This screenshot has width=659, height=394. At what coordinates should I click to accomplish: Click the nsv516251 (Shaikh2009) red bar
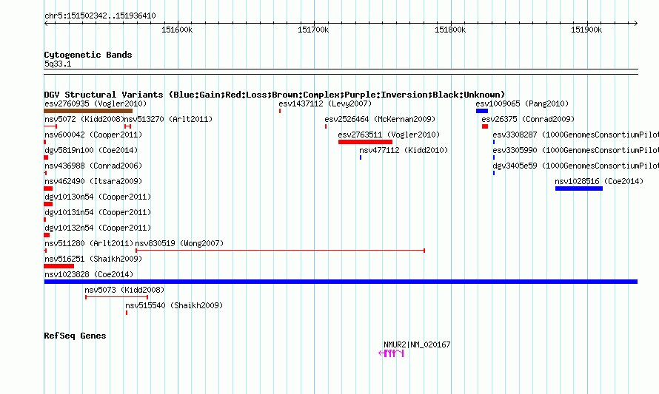click(x=58, y=266)
